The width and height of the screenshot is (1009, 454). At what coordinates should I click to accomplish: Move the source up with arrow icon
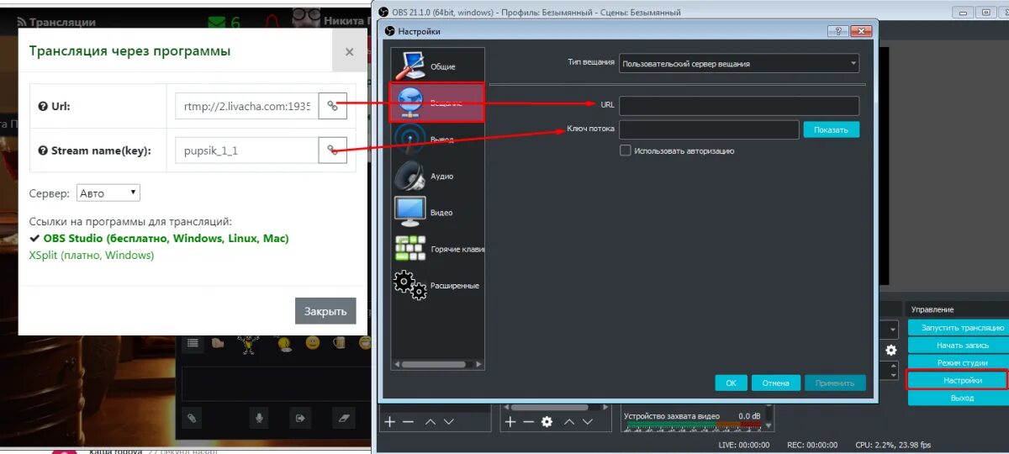pyautogui.click(x=569, y=421)
